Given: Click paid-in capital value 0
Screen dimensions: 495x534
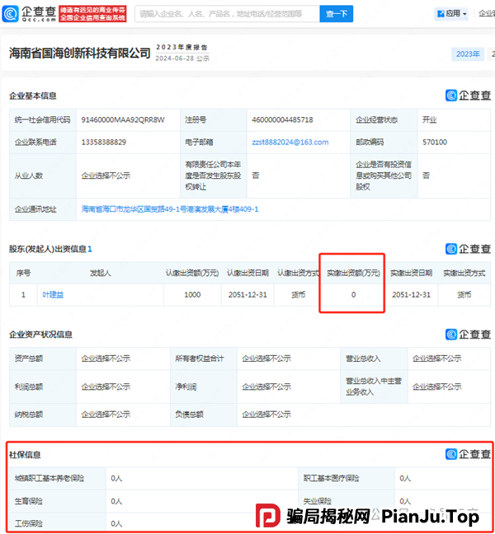Looking at the screenshot, I should (x=354, y=294).
